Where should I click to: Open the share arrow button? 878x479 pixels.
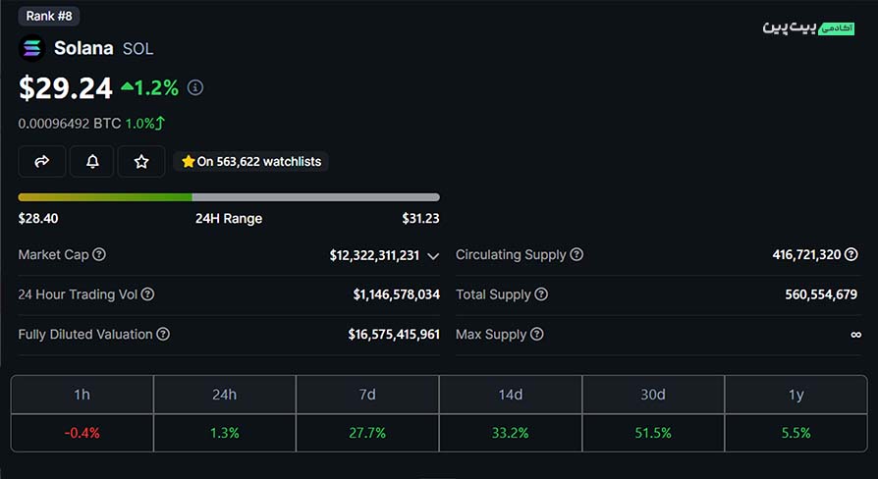coord(42,162)
